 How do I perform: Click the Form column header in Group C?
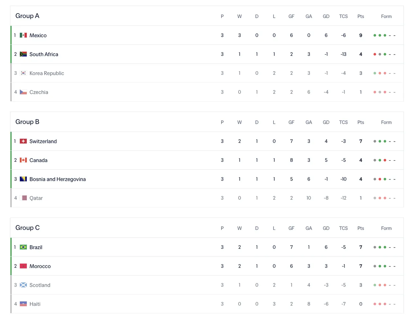click(x=386, y=228)
